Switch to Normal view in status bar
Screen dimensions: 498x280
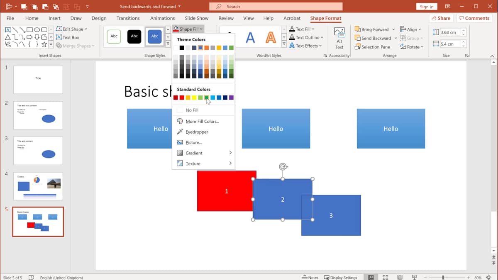tap(371, 278)
